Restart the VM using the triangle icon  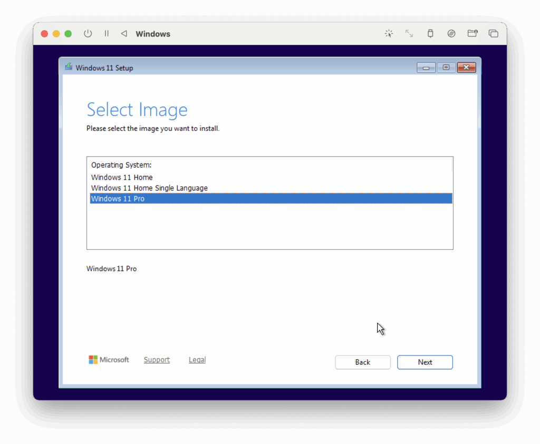tap(124, 33)
